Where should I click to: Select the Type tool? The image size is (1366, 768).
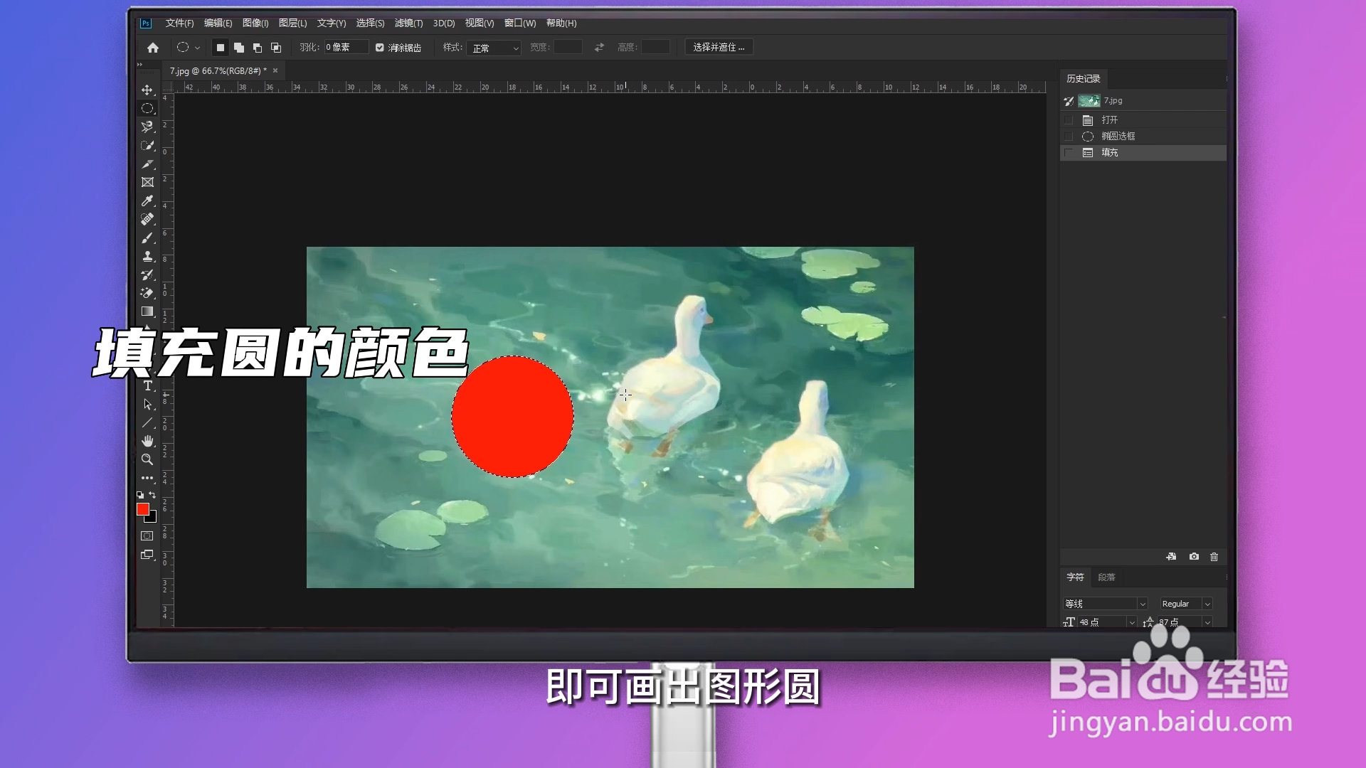(x=147, y=385)
